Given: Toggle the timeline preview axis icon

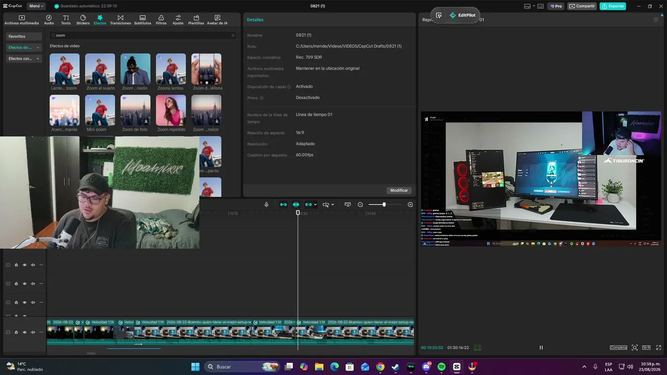Looking at the screenshot, I should [348, 205].
